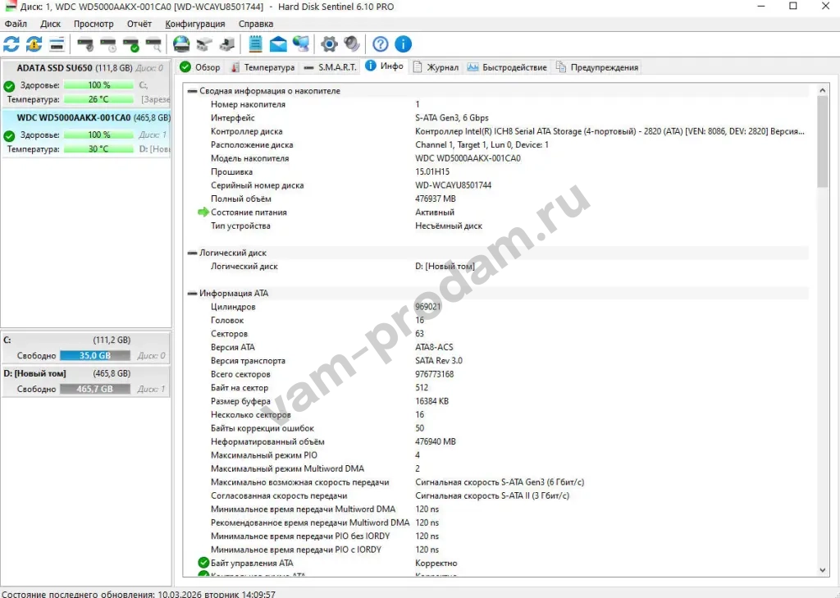The height and width of the screenshot is (598, 840).
Task: Select the C: partition entry
Action: (x=86, y=347)
